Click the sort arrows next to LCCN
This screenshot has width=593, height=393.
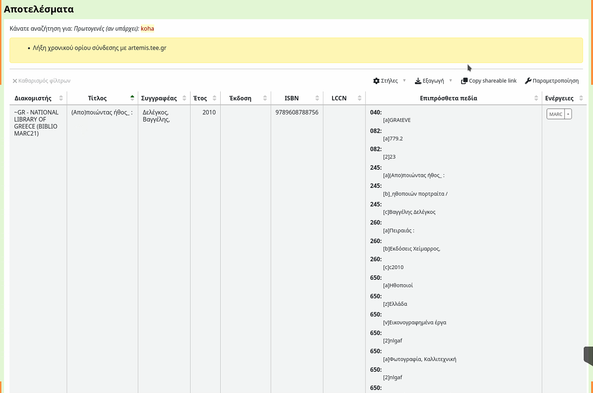tap(359, 98)
